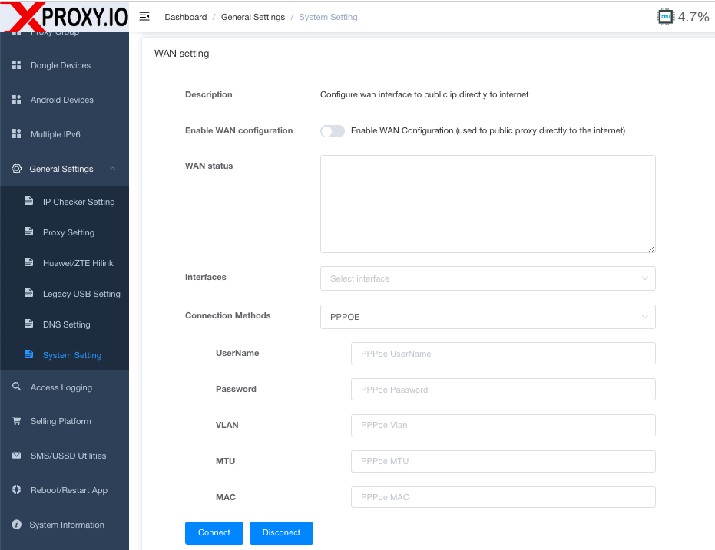Screen dimensions: 715x550
Task: Click the SMS/USSD Utilities envelope icon
Action: [x=16, y=456]
